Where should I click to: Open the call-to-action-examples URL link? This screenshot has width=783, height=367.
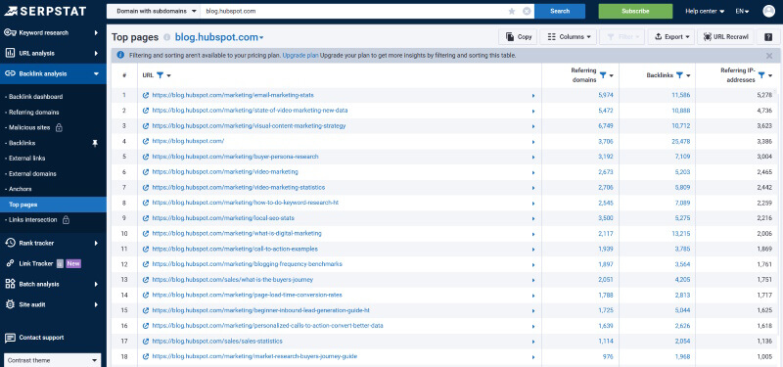pyautogui.click(x=235, y=249)
